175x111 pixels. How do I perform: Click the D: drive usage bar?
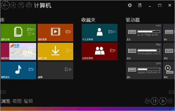(149, 50)
